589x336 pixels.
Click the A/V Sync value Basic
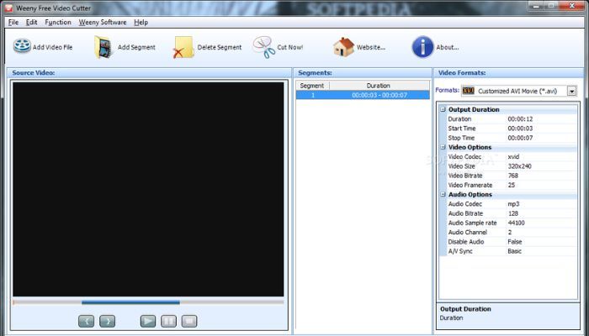515,251
